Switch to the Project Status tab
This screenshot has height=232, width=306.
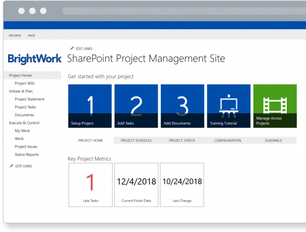point(182,141)
